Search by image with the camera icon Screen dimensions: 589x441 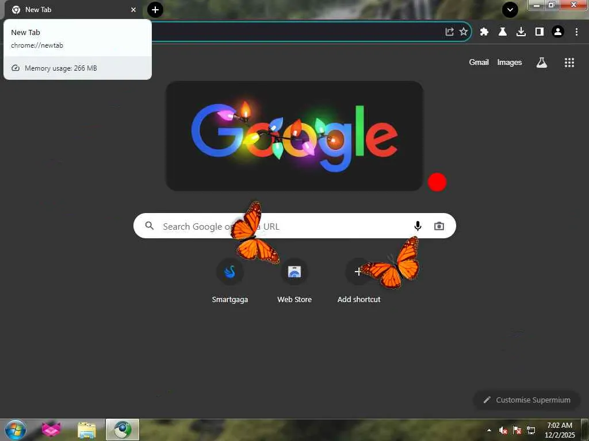tap(439, 226)
